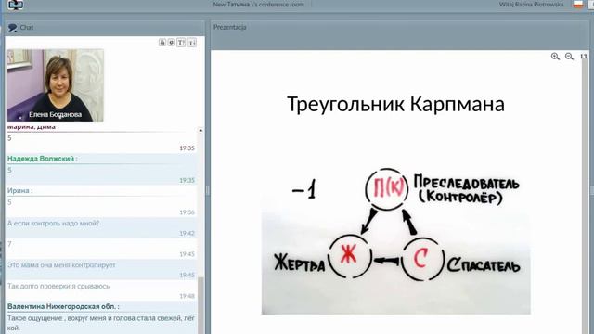Click the 'Спасатель' label on the slide

click(x=484, y=265)
